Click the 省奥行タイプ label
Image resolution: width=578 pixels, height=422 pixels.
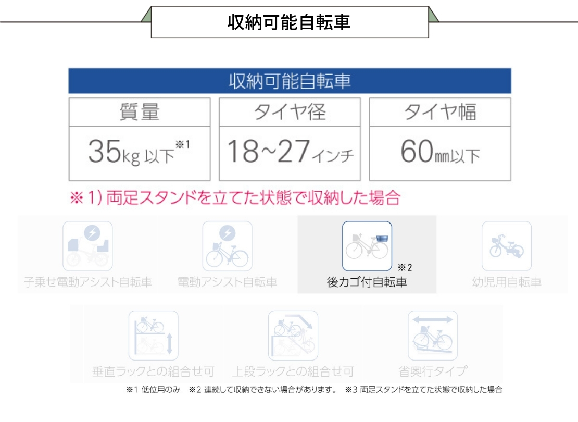pyautogui.click(x=432, y=371)
